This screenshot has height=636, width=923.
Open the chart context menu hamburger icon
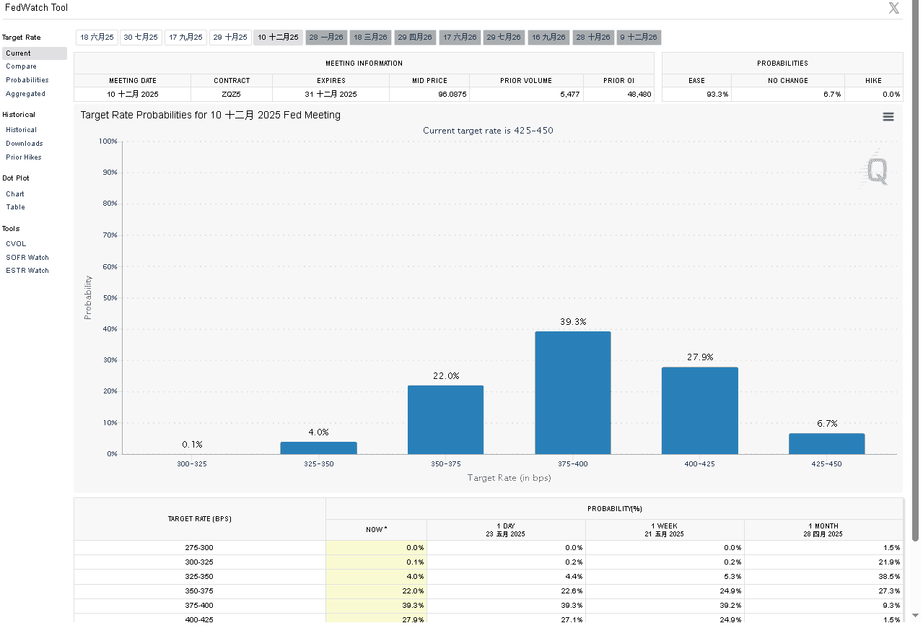tap(888, 117)
